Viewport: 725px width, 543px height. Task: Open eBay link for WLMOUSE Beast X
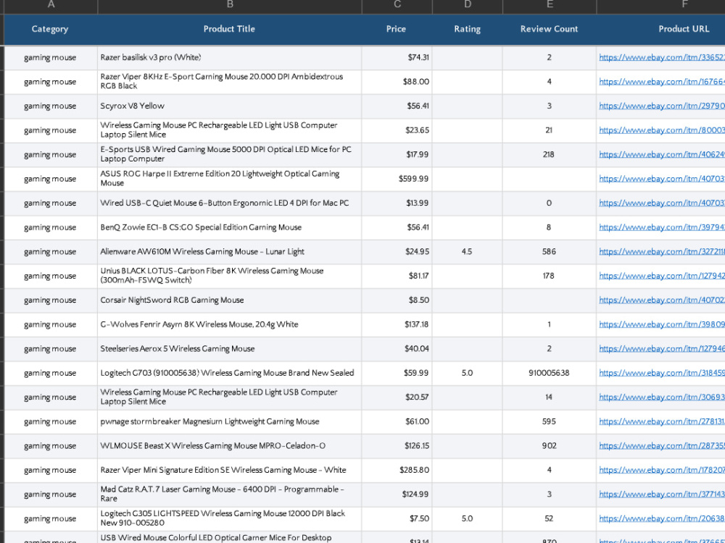click(662, 446)
